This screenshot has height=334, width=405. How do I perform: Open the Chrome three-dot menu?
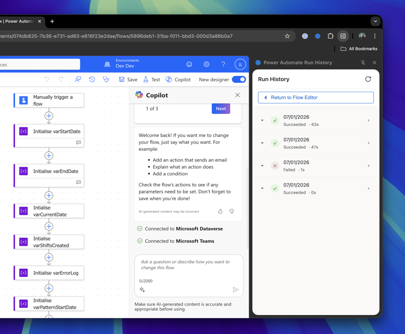coord(375,36)
